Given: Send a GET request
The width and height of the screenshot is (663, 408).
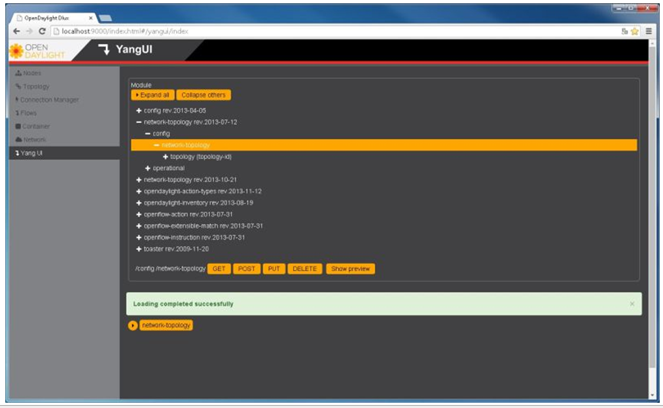Looking at the screenshot, I should click(x=219, y=269).
